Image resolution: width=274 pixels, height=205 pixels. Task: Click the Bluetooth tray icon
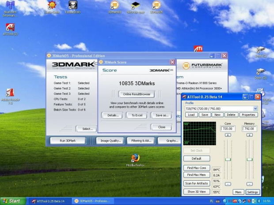(x=259, y=201)
